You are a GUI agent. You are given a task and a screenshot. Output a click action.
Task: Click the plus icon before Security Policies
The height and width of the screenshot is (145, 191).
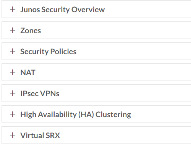13,52
